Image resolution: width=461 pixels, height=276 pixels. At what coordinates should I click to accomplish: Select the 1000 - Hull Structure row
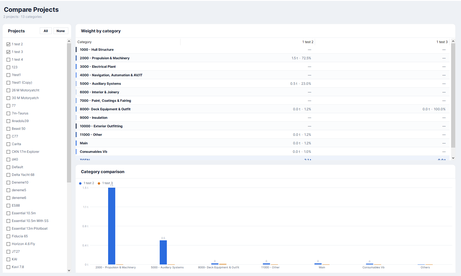click(x=263, y=50)
